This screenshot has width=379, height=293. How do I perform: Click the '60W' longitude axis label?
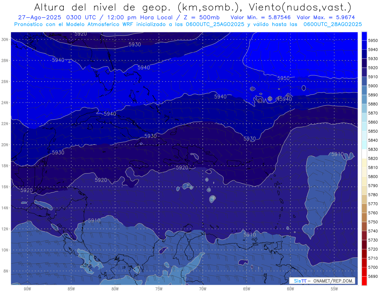point(291,289)
